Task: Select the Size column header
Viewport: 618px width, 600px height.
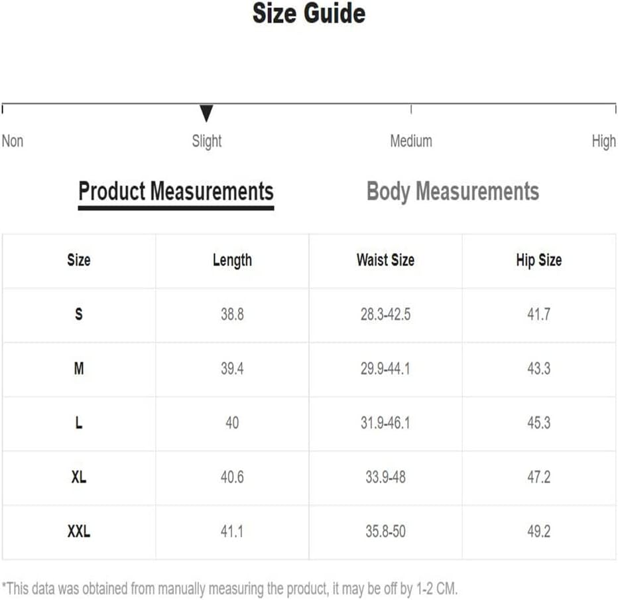Action: tap(79, 260)
